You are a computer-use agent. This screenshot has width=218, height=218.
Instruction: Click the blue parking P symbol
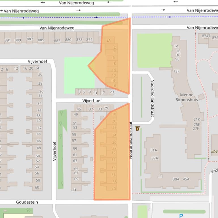[181, 216]
